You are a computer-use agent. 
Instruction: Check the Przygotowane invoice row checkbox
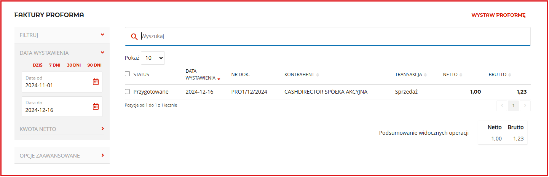[x=128, y=92]
